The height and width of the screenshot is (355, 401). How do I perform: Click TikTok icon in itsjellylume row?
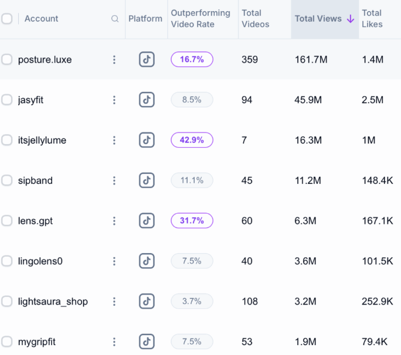(147, 141)
